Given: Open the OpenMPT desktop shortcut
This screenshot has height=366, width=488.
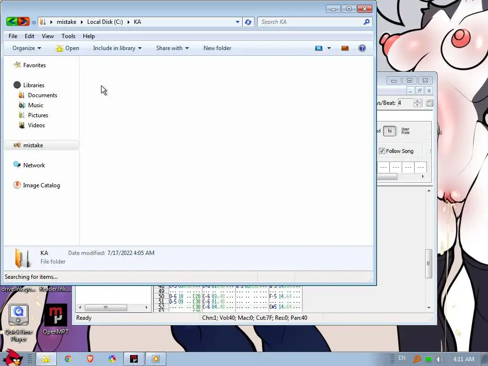Looking at the screenshot, I should pos(56,320).
